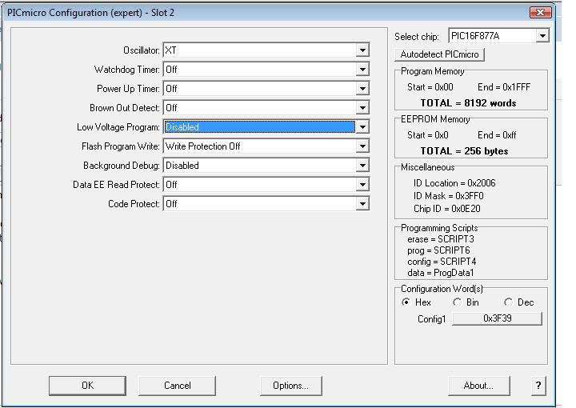Screen dimensions: 576x408
Task: Click the Config1 value 0x3F39 button
Action: (x=497, y=318)
